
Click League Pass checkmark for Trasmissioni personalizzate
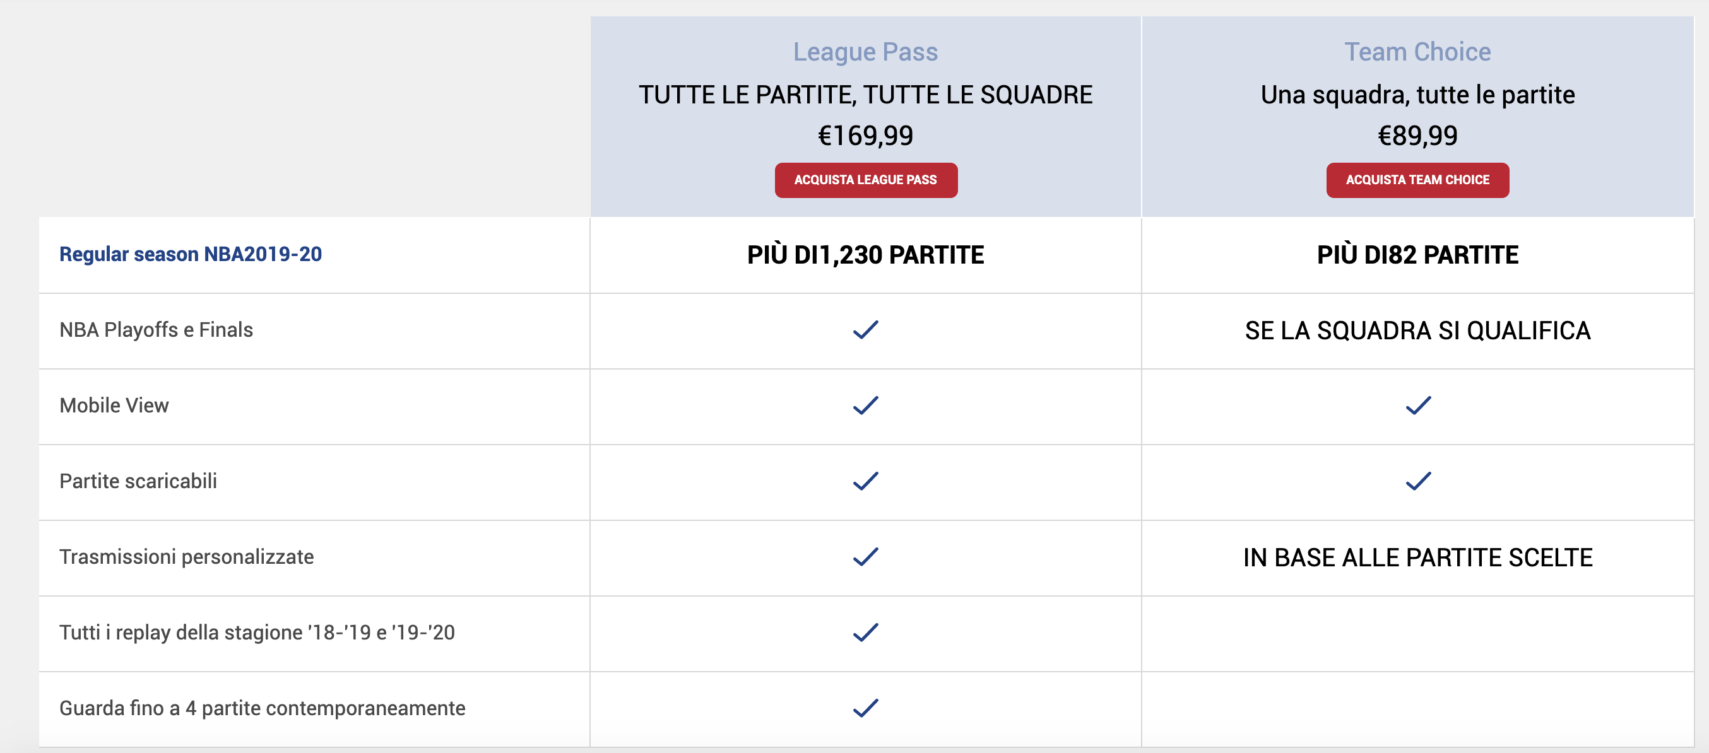865,557
